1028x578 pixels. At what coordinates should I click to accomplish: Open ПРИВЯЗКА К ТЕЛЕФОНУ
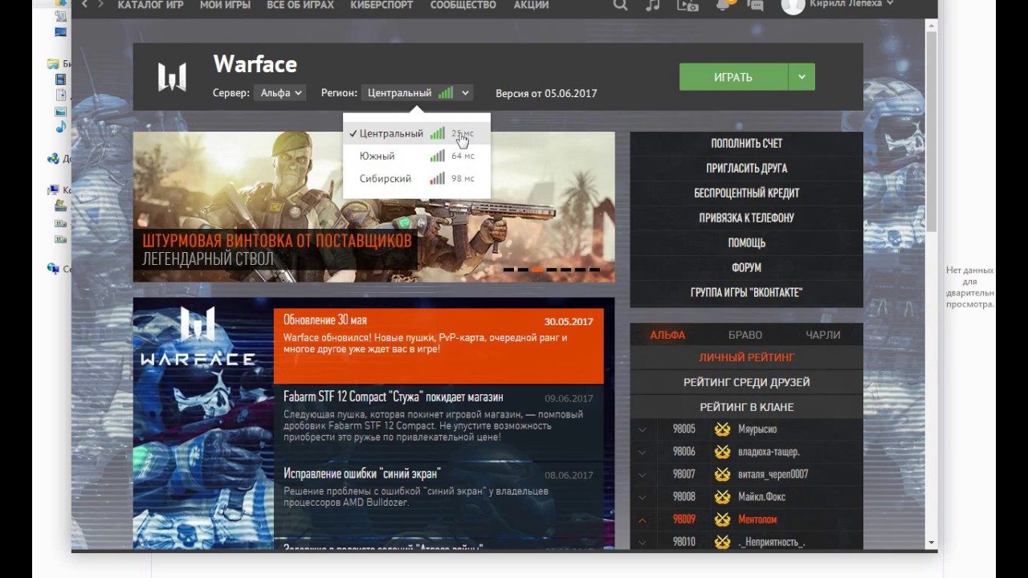746,218
